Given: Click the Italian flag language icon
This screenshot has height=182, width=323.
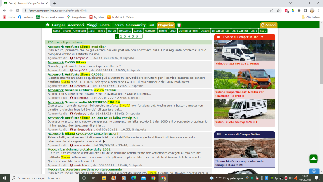Looking at the screenshot, I should [179, 25].
